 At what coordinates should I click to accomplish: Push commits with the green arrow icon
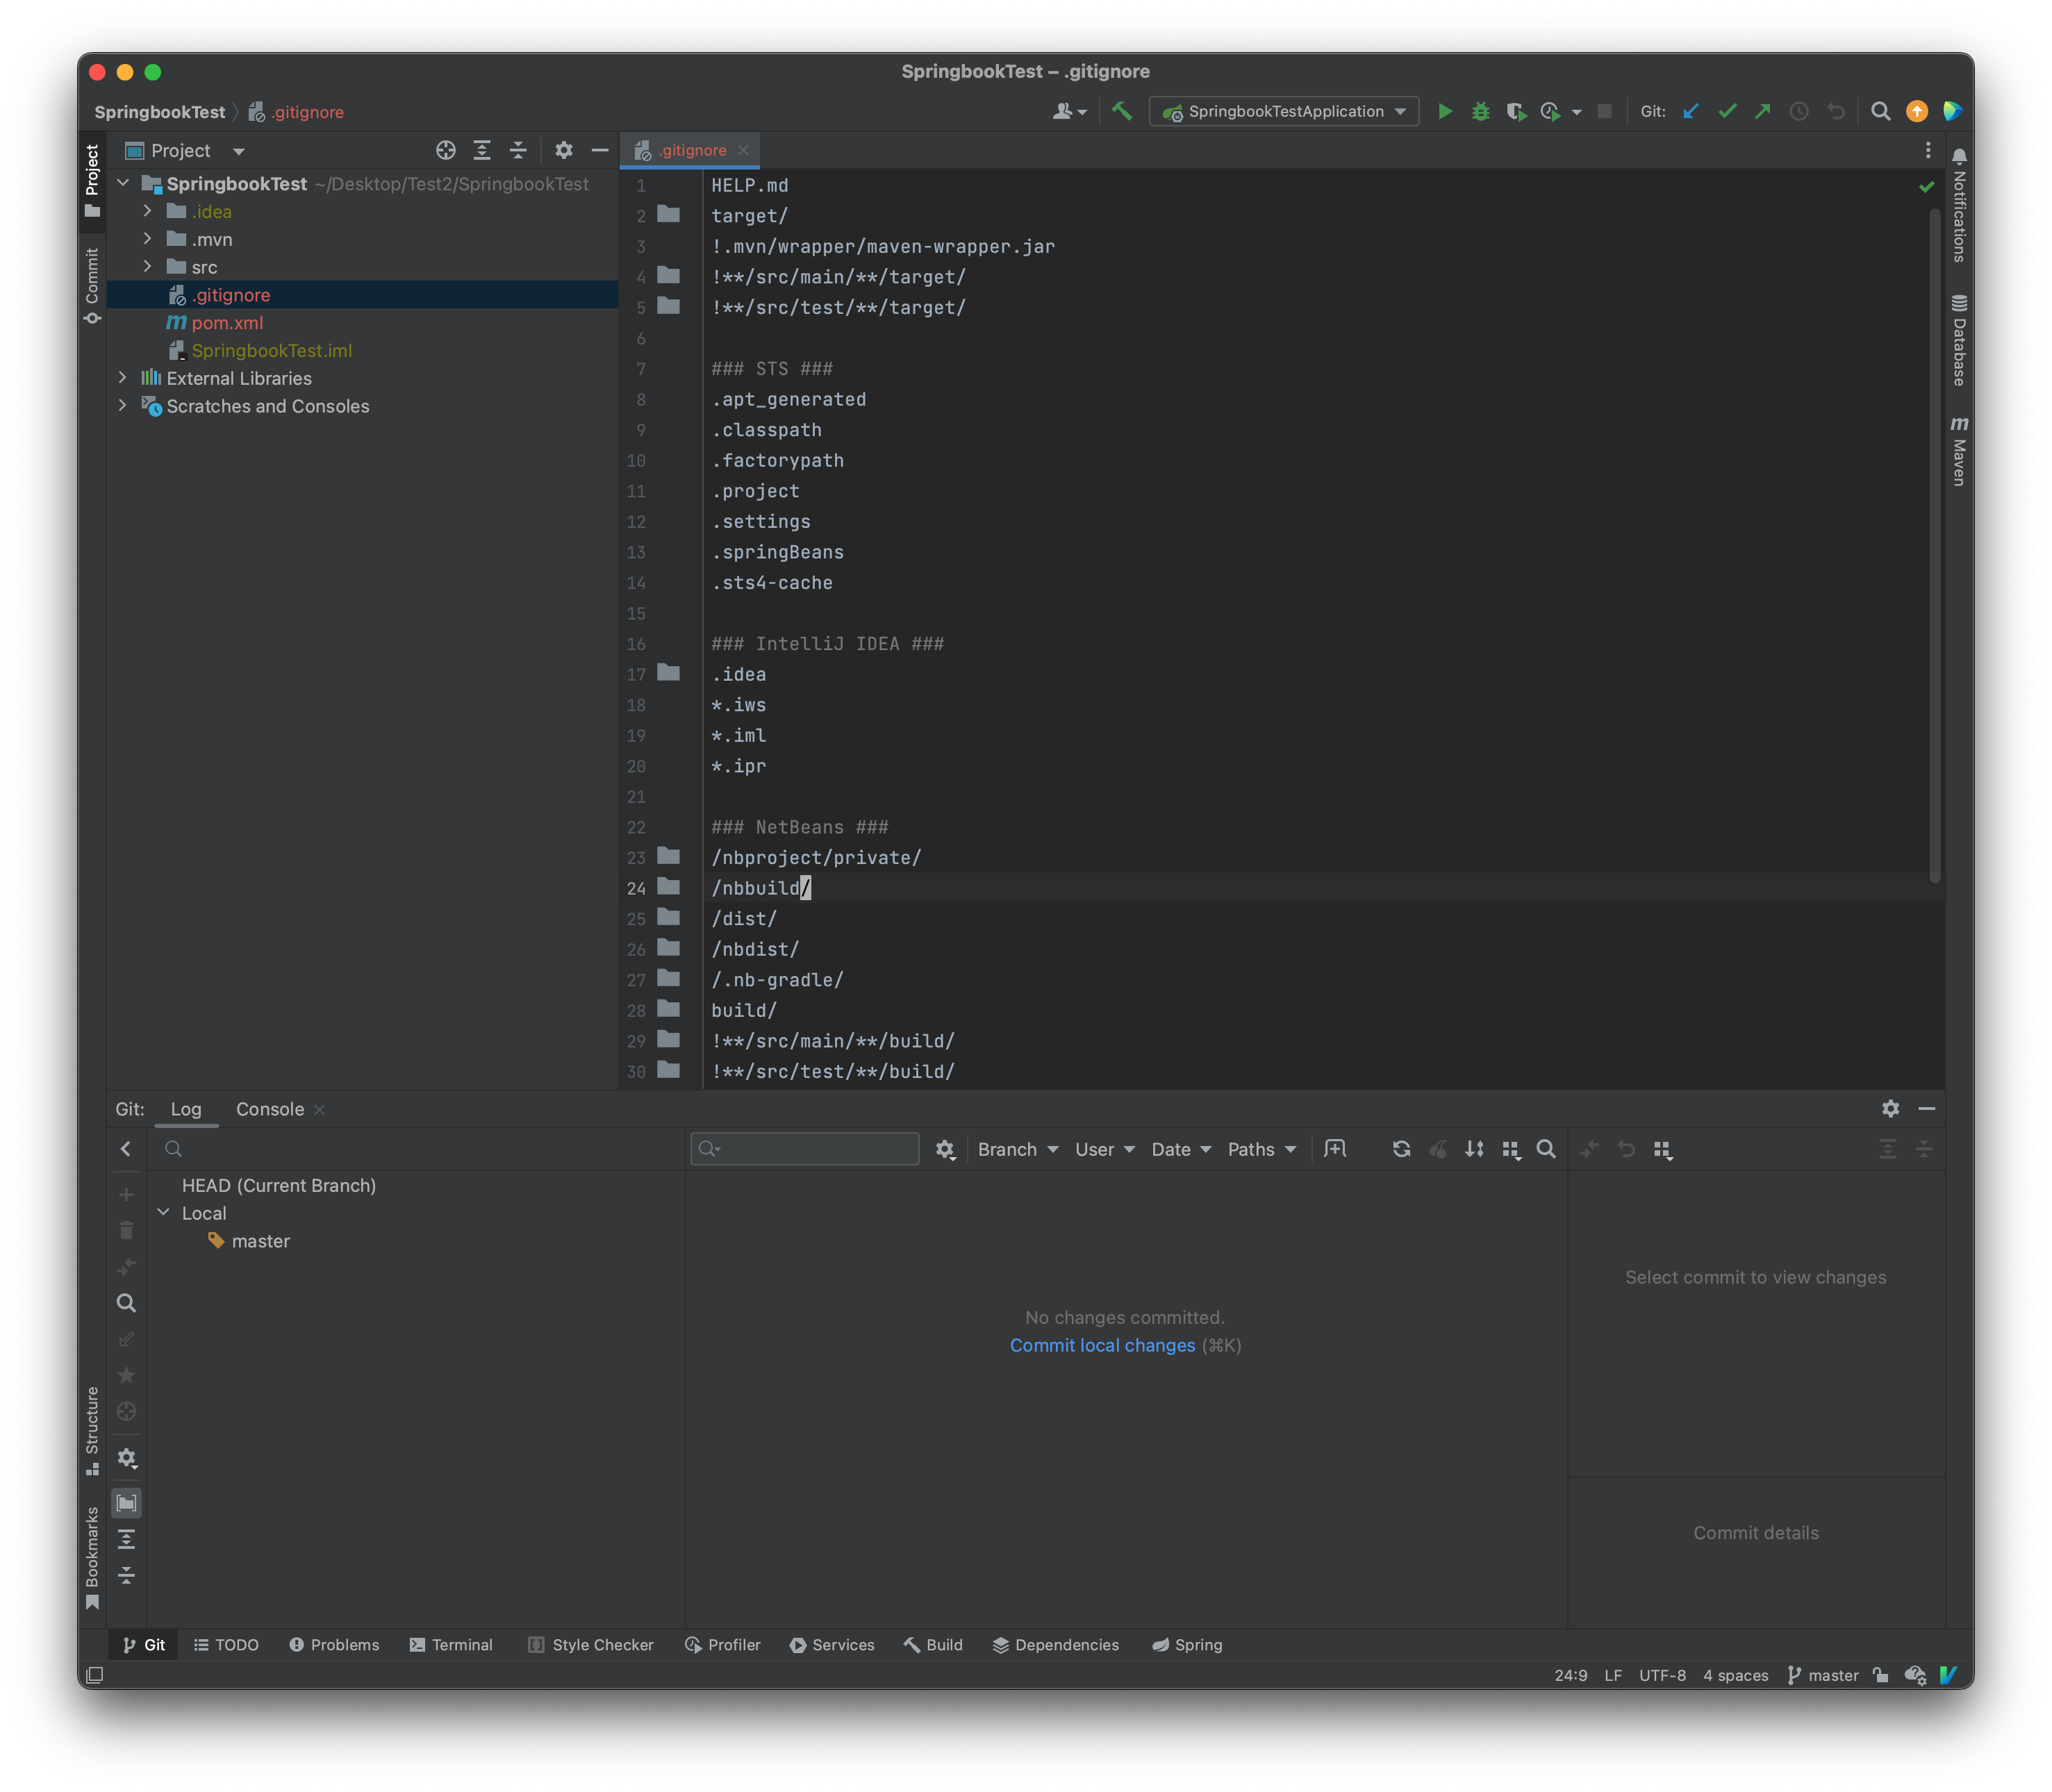pyautogui.click(x=1763, y=111)
